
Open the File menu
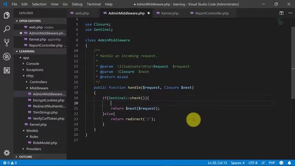coord(14,4)
